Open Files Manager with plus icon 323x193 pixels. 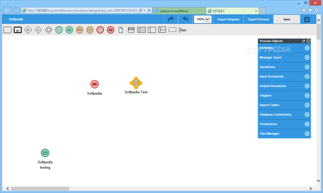point(307,134)
